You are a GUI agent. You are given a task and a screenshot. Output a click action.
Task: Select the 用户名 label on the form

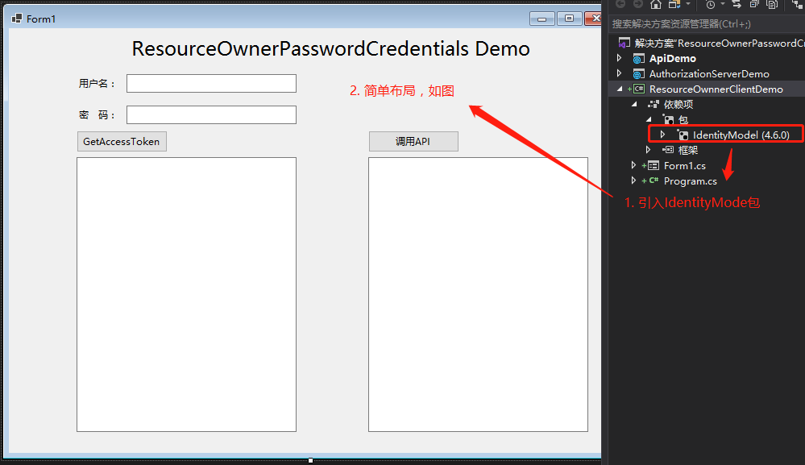coord(97,84)
